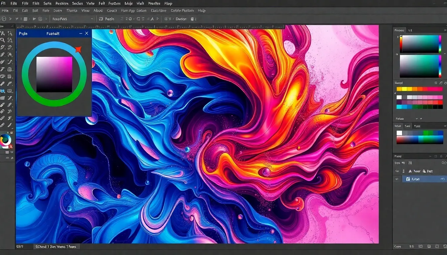This screenshot has width=447, height=255.
Task: Switch to the 'Hitue' panel tab
Action: pos(398,126)
